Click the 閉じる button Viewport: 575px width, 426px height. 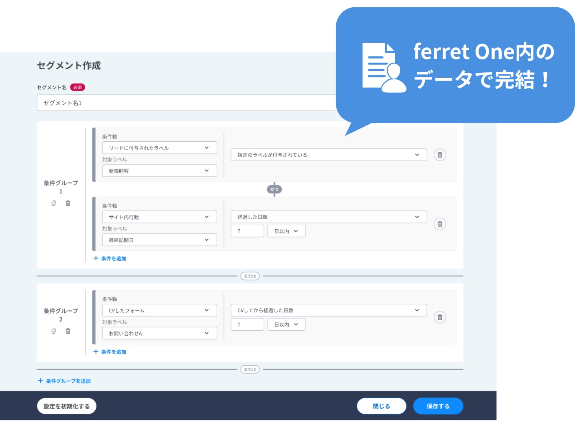(382, 406)
